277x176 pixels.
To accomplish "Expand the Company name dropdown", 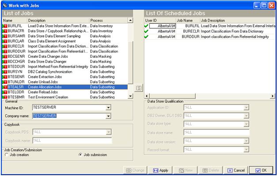I will [108, 116].
